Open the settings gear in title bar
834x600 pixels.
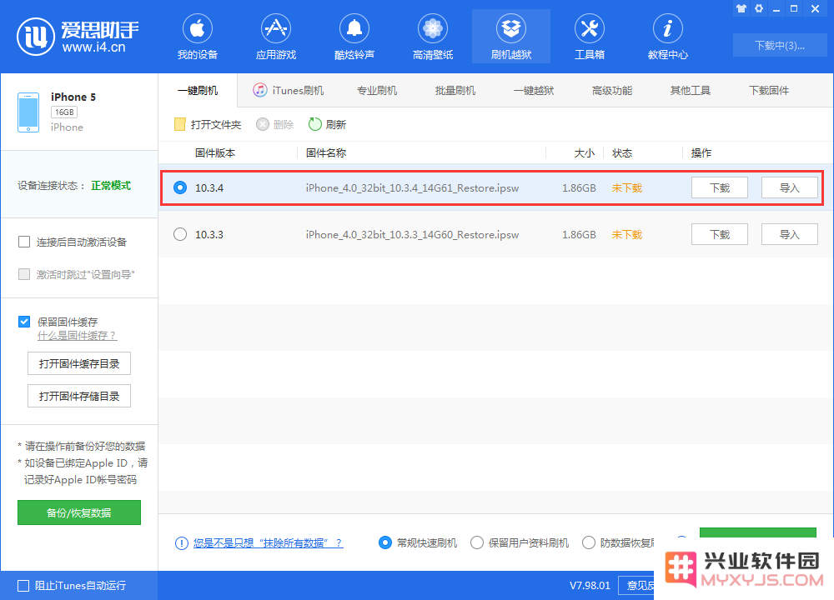[x=759, y=8]
